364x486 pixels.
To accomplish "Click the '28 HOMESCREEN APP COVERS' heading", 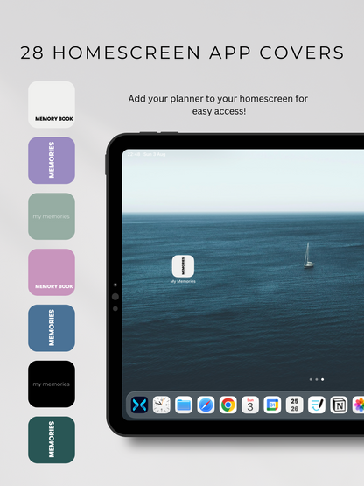I will click(182, 53).
